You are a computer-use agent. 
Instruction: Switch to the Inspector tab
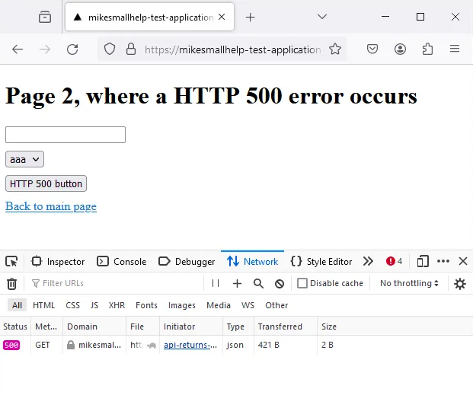[58, 261]
